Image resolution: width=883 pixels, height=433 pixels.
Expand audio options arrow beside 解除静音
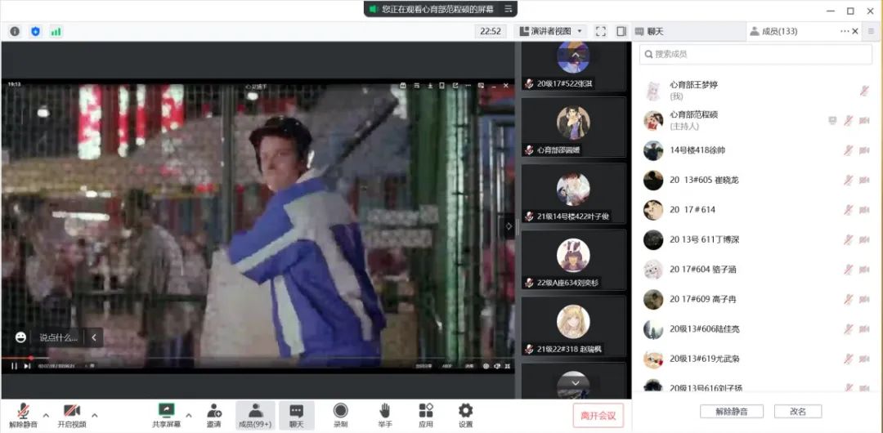[46, 414]
